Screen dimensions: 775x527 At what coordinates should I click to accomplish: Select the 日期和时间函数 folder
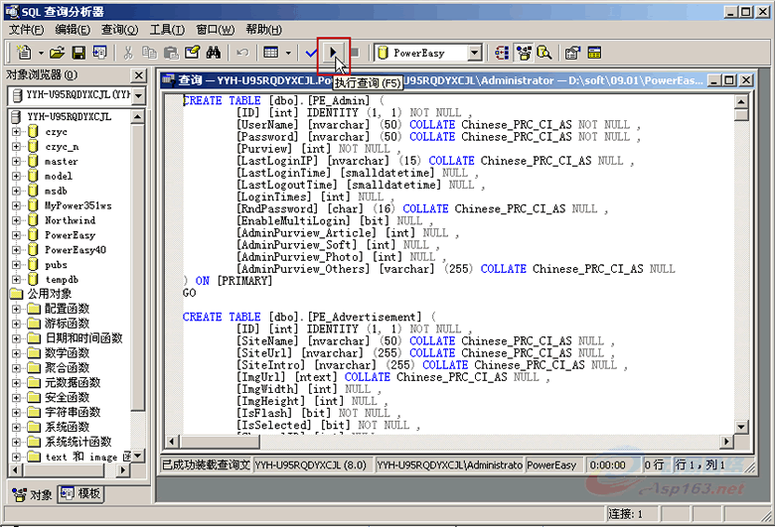point(83,338)
